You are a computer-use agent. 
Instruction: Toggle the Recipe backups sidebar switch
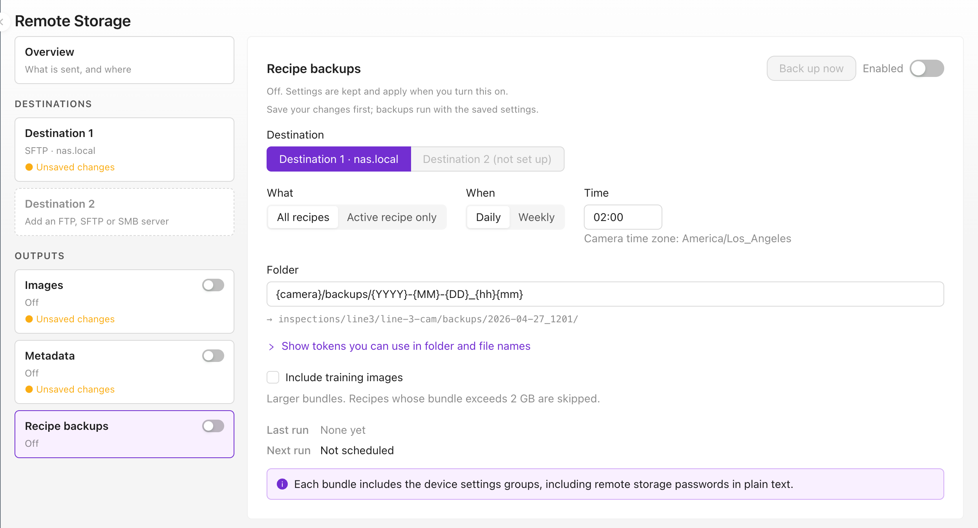tap(213, 426)
